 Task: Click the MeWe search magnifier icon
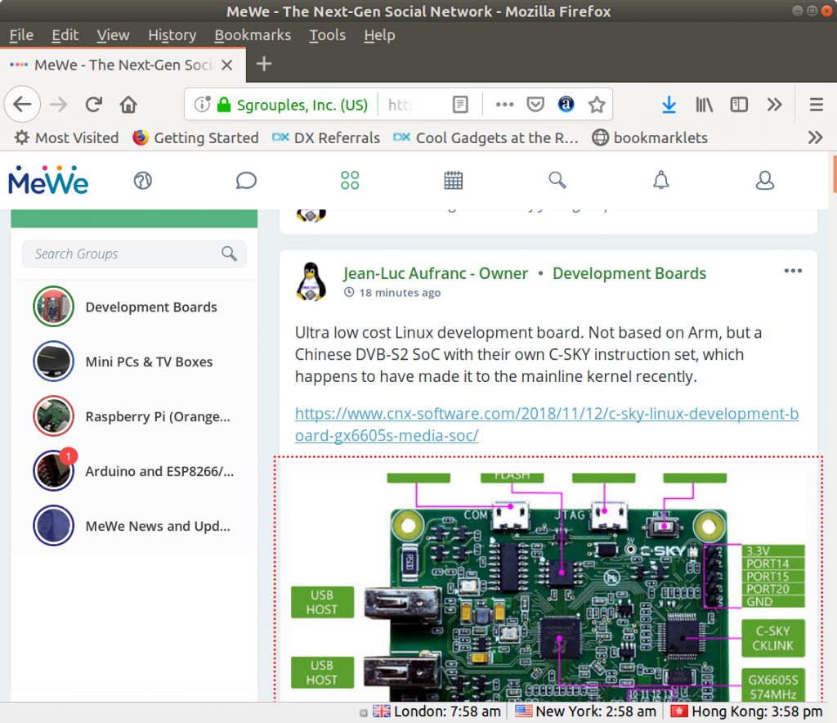pos(557,180)
